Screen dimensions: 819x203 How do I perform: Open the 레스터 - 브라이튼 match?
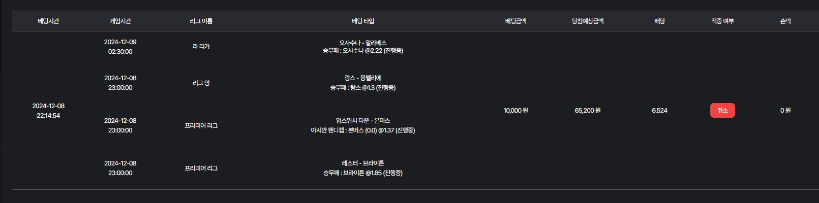click(362, 163)
